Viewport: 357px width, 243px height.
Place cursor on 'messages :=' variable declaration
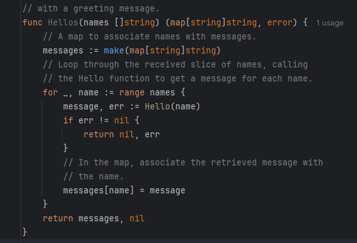71,51
